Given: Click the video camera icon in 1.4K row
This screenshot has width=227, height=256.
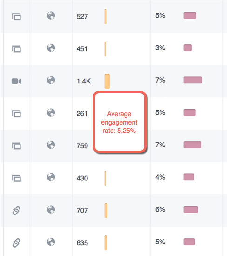Looking at the screenshot, I should (x=16, y=81).
